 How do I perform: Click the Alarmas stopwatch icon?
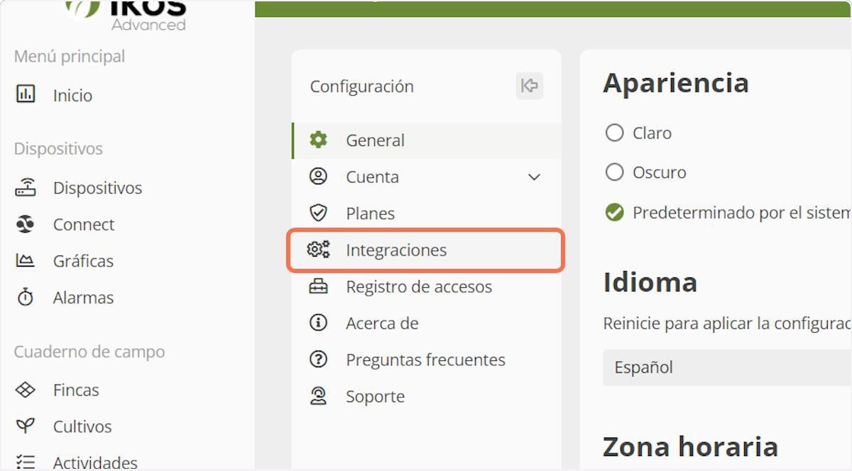(x=26, y=297)
